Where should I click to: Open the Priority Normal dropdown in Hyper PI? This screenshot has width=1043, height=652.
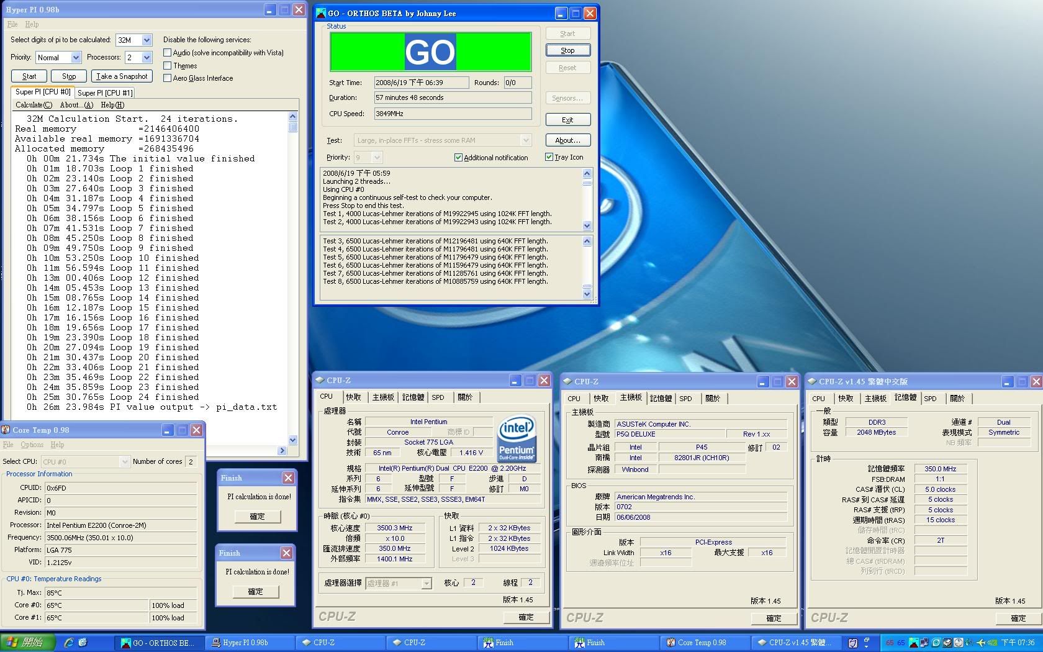76,57
